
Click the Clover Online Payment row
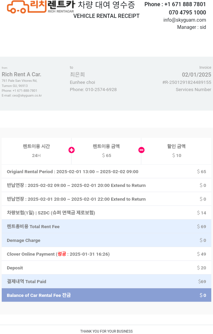(x=106, y=254)
